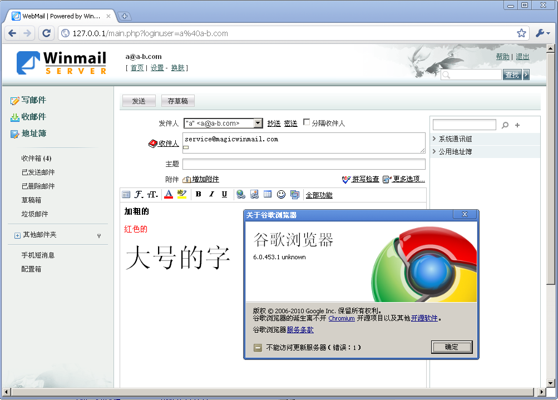Open a new browser tab
The image size is (558, 400).
coord(125,16)
